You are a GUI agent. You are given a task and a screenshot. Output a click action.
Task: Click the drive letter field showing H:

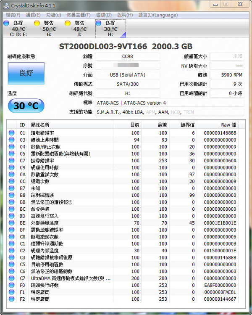[x=127, y=93]
